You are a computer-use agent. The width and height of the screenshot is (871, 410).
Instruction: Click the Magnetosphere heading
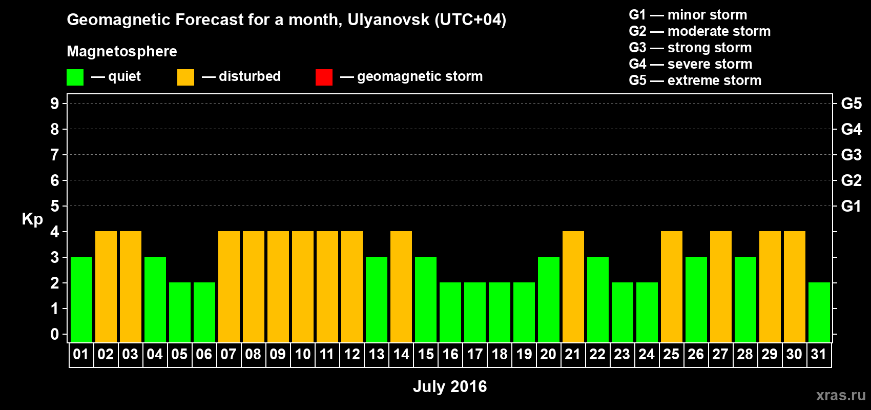coord(122,51)
